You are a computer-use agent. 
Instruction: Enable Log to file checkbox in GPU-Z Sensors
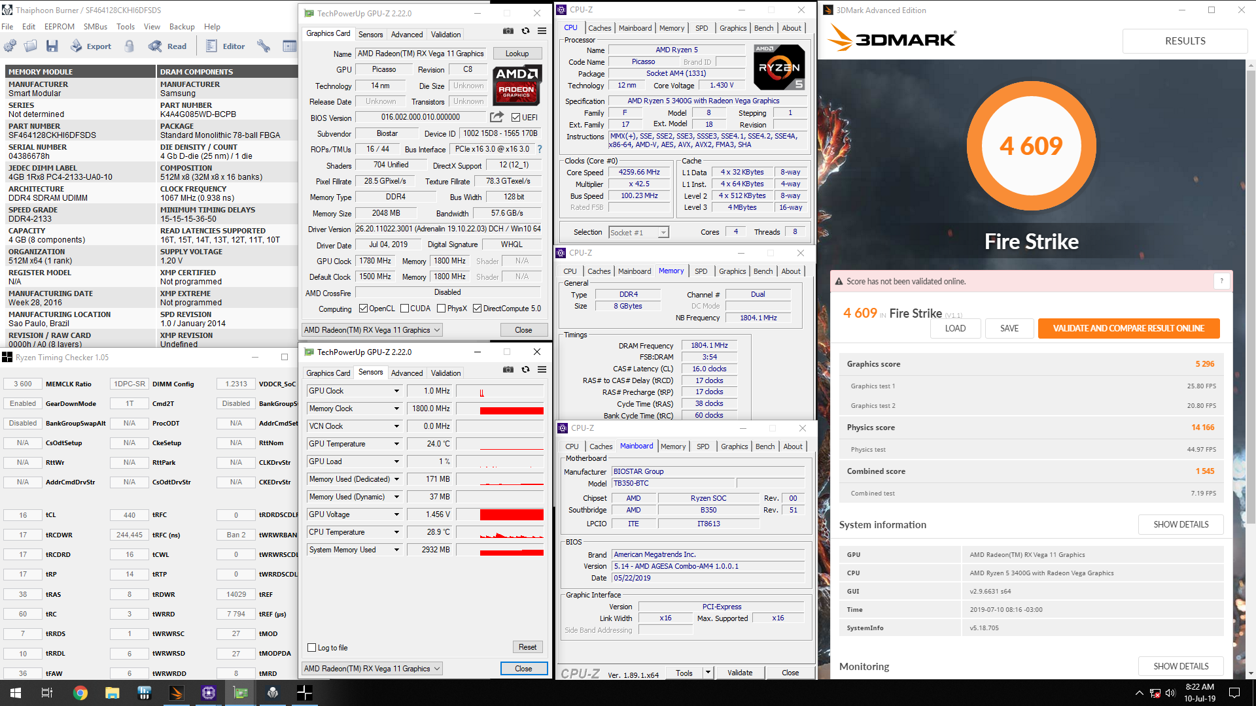click(x=311, y=648)
